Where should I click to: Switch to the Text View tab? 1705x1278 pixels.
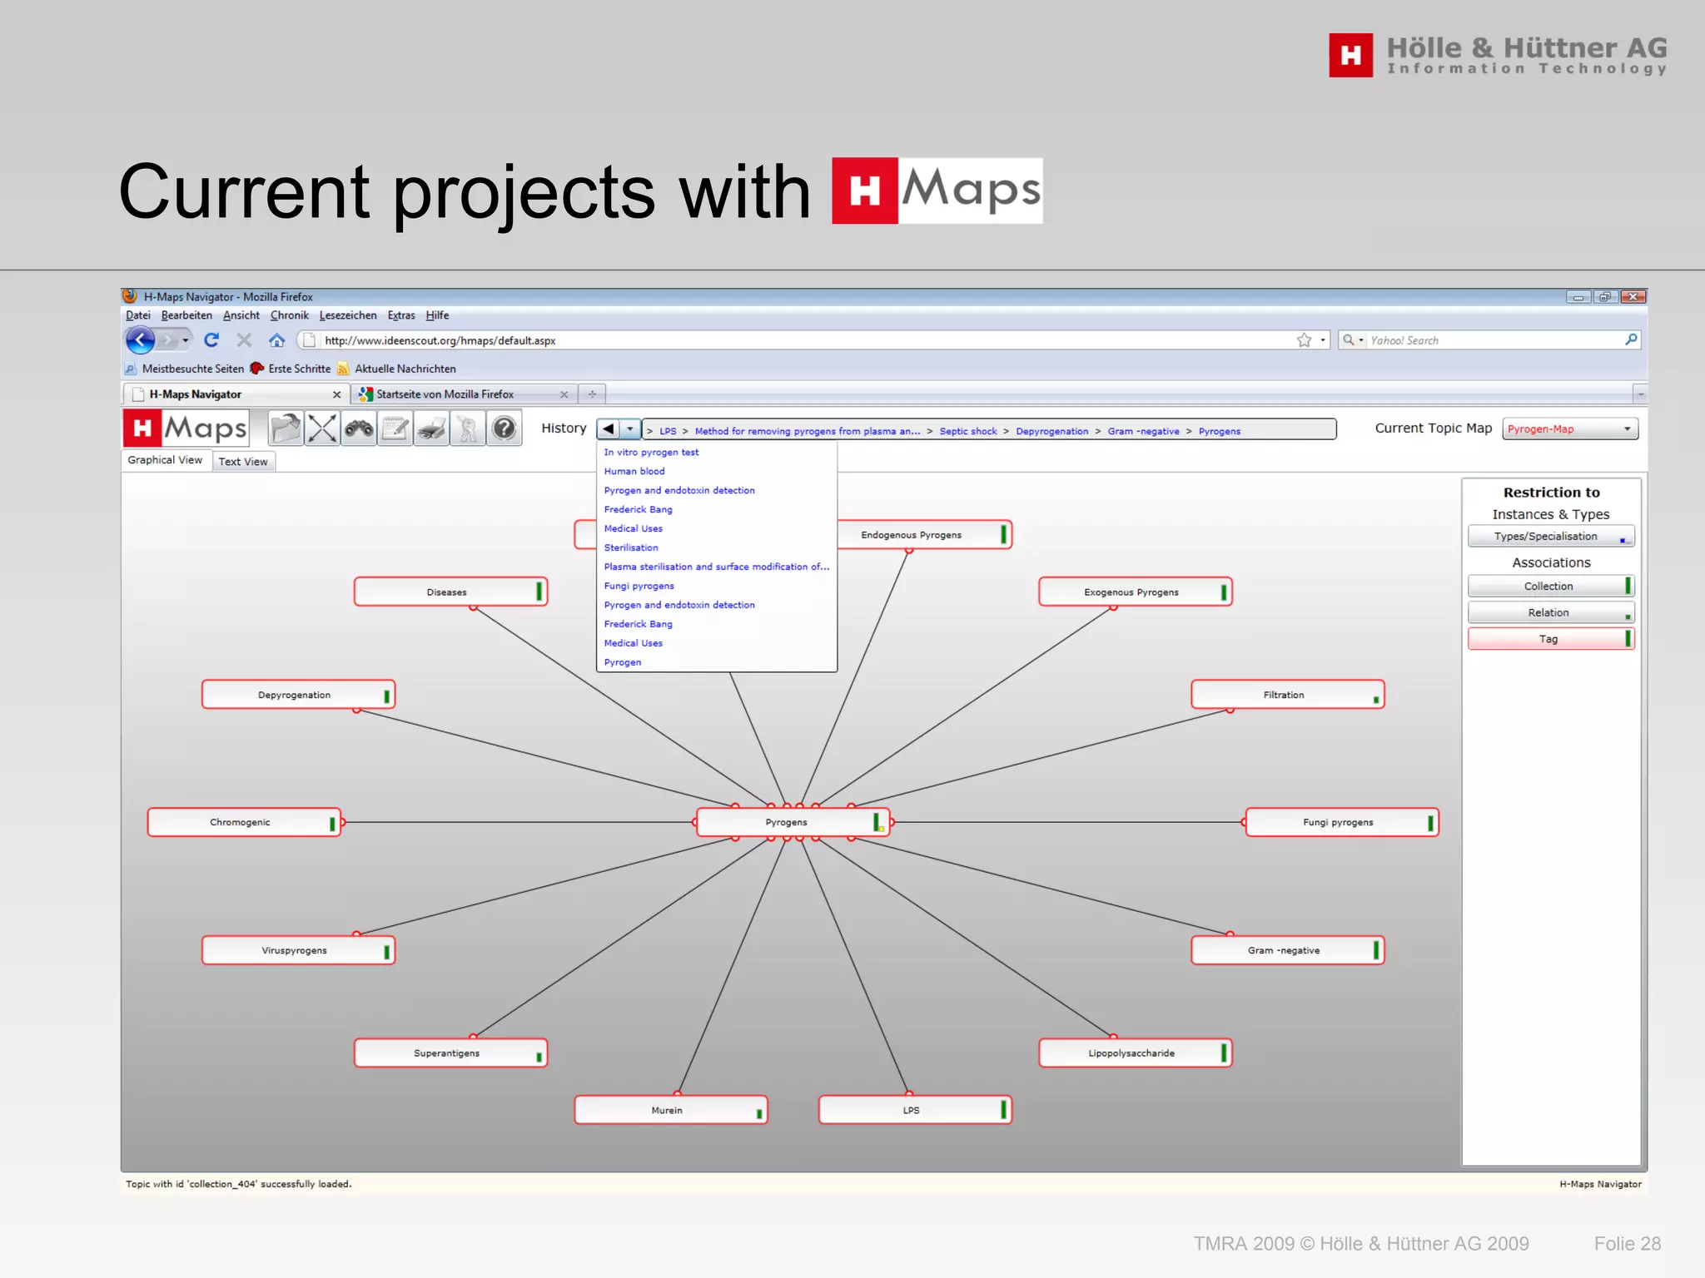(x=243, y=462)
